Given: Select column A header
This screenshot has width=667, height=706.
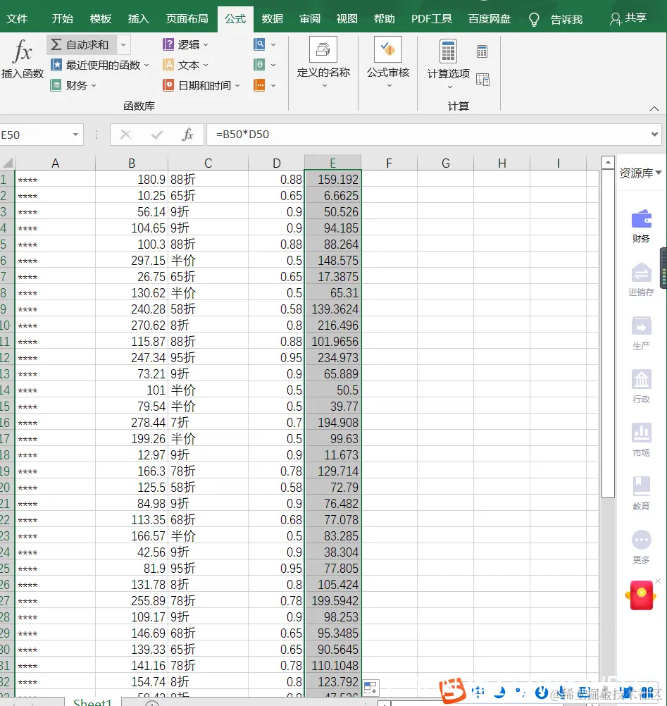Looking at the screenshot, I should 55,163.
